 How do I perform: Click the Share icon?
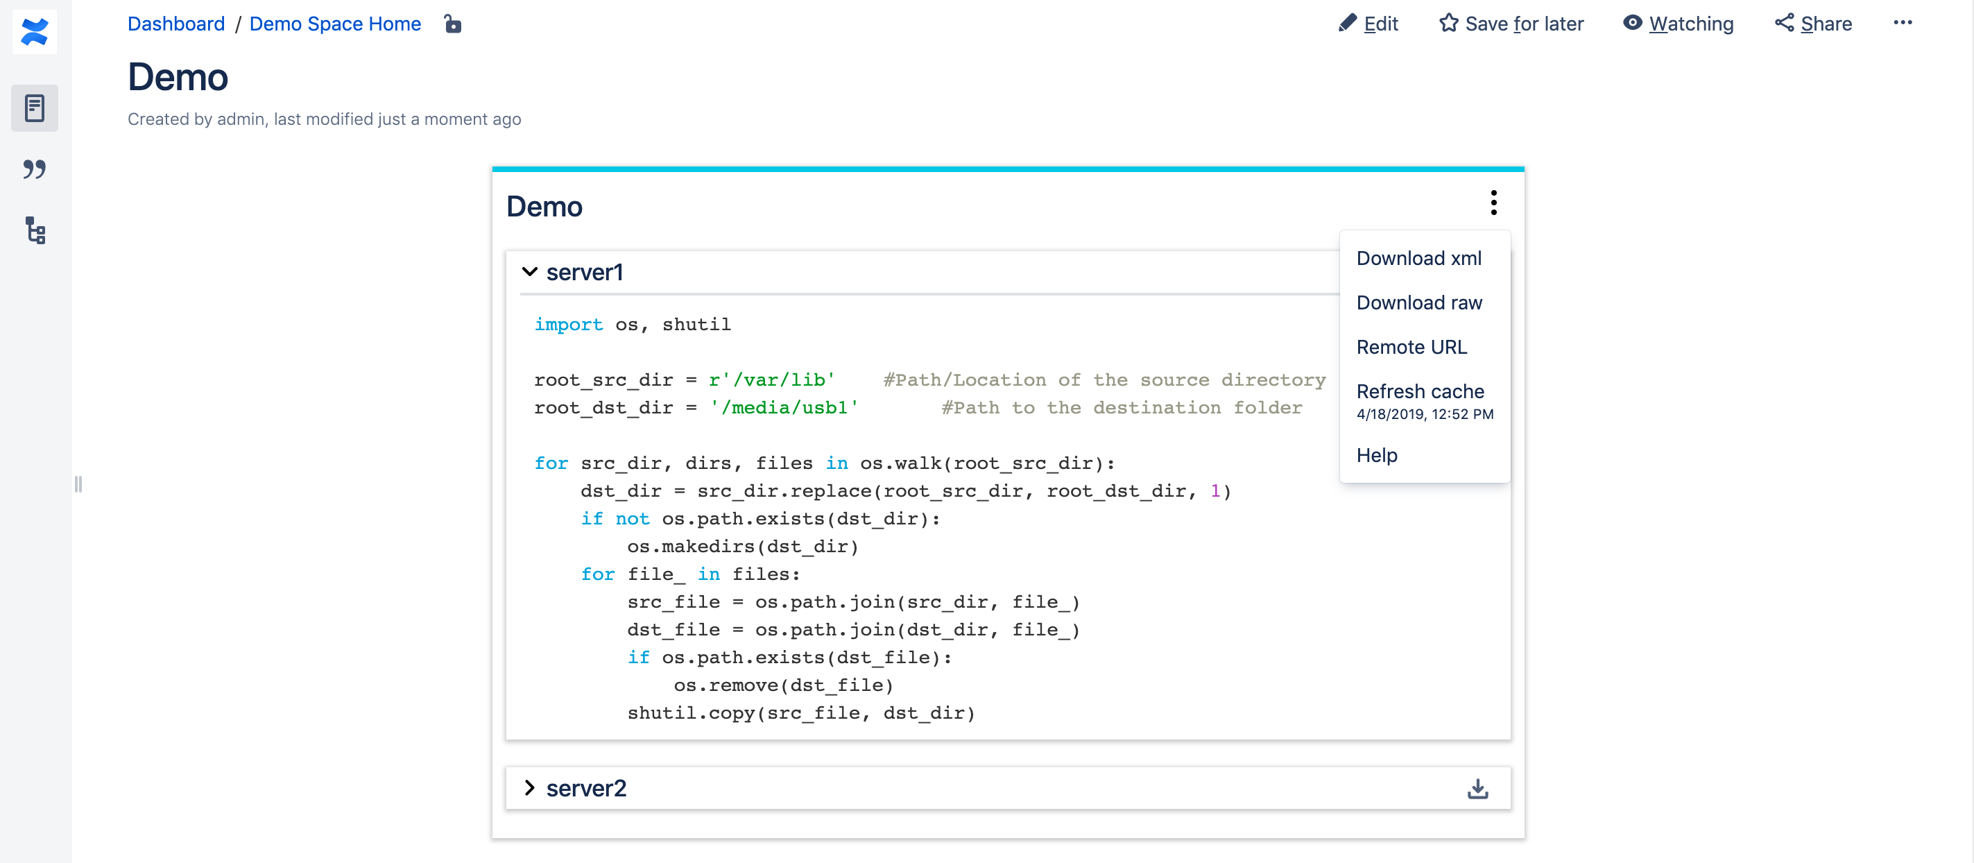pyautogui.click(x=1783, y=23)
